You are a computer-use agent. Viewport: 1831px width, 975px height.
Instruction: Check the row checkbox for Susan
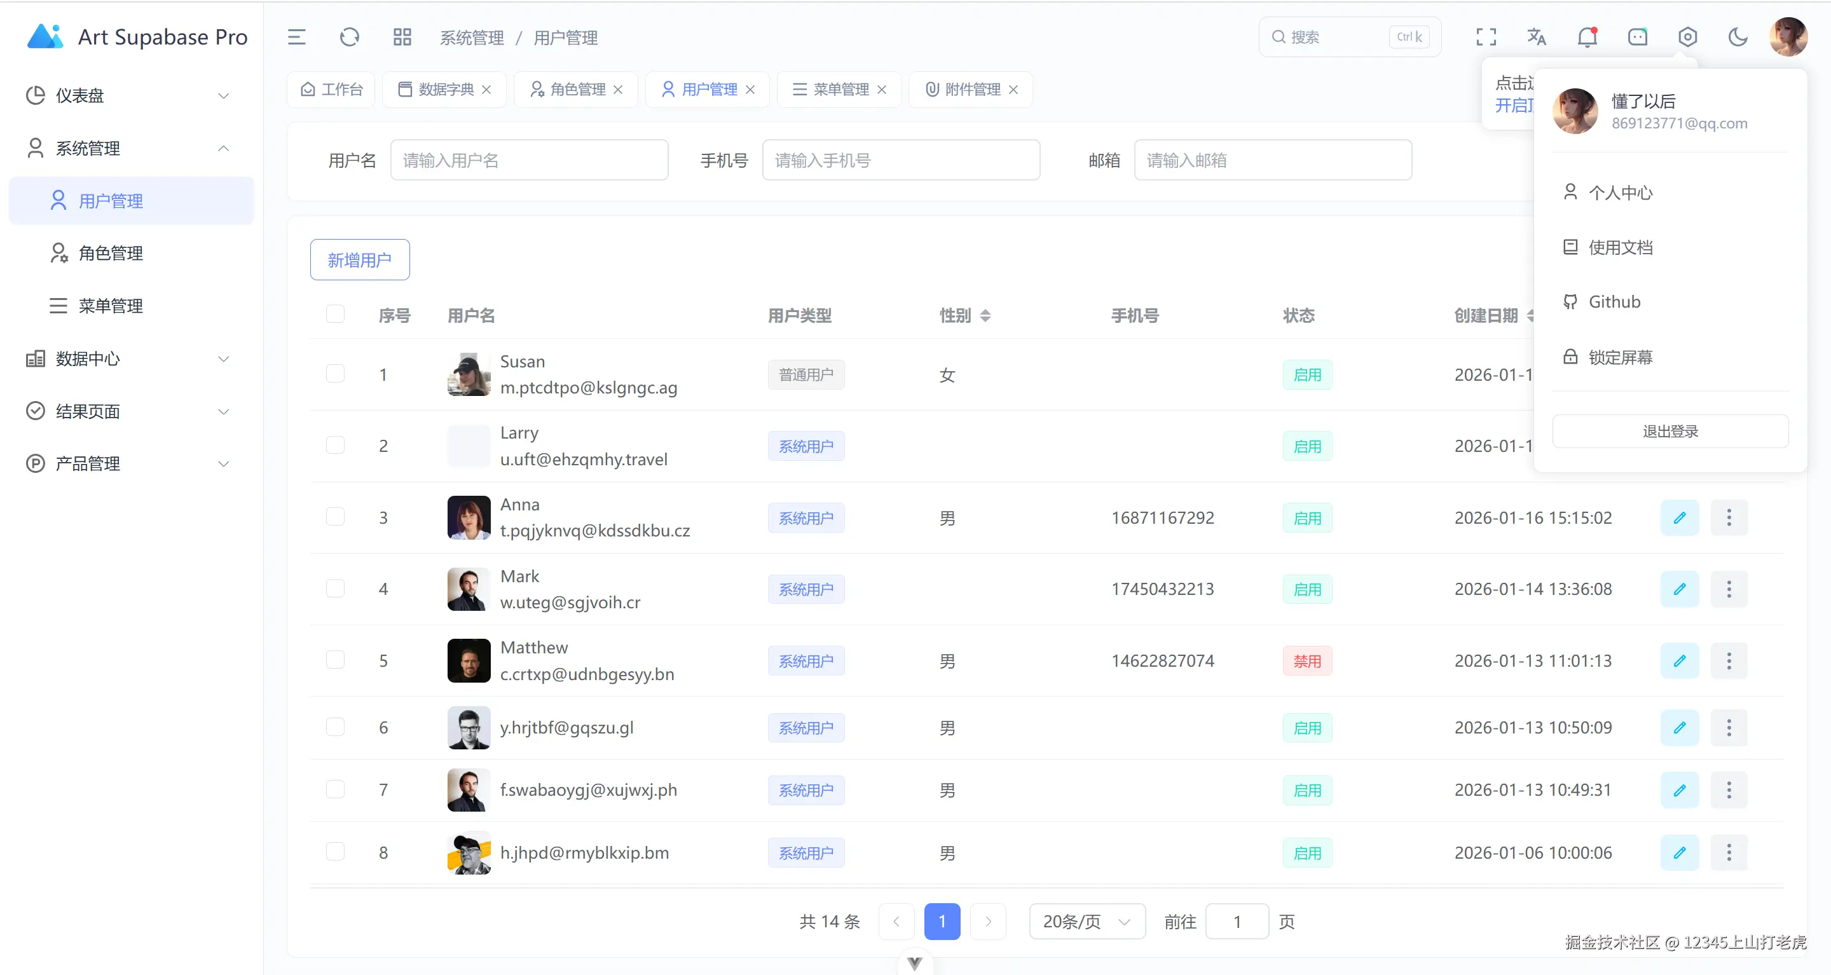point(335,374)
